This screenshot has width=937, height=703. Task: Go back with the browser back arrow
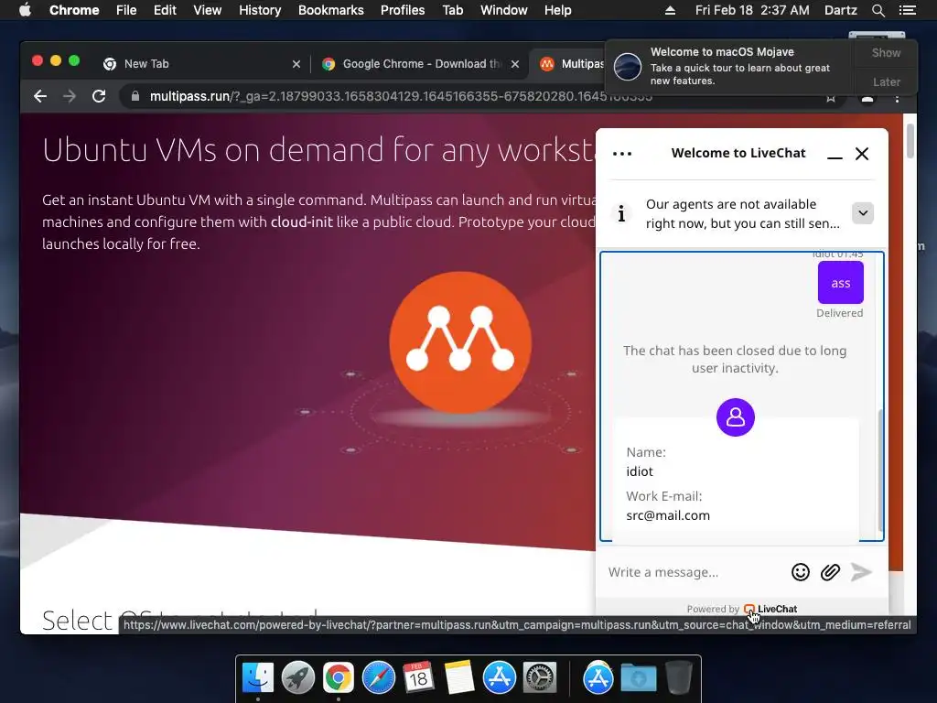coord(40,96)
